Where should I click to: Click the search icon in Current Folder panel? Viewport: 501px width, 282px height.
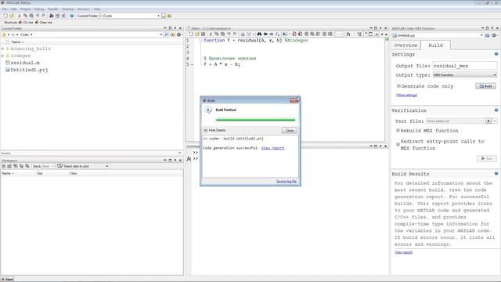point(166,34)
